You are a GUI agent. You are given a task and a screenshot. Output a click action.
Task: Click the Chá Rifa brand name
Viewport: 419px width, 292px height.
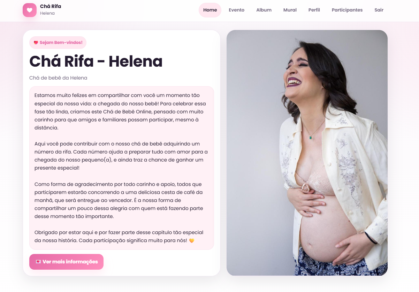51,6
